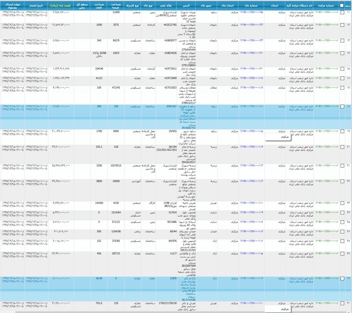This screenshot has width=352, height=313.
Task: Open the auction number link in row ۱۹
Action: [327, 131]
